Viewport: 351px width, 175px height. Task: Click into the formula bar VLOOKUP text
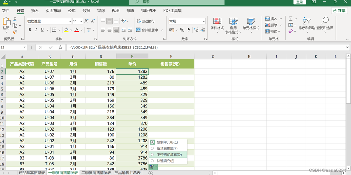click(x=113, y=47)
